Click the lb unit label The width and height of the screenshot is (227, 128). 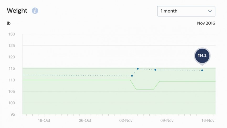point(9,23)
